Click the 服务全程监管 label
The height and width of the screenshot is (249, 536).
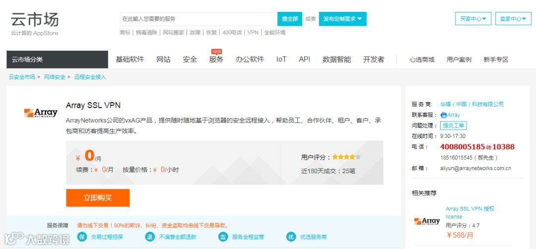(x=248, y=237)
